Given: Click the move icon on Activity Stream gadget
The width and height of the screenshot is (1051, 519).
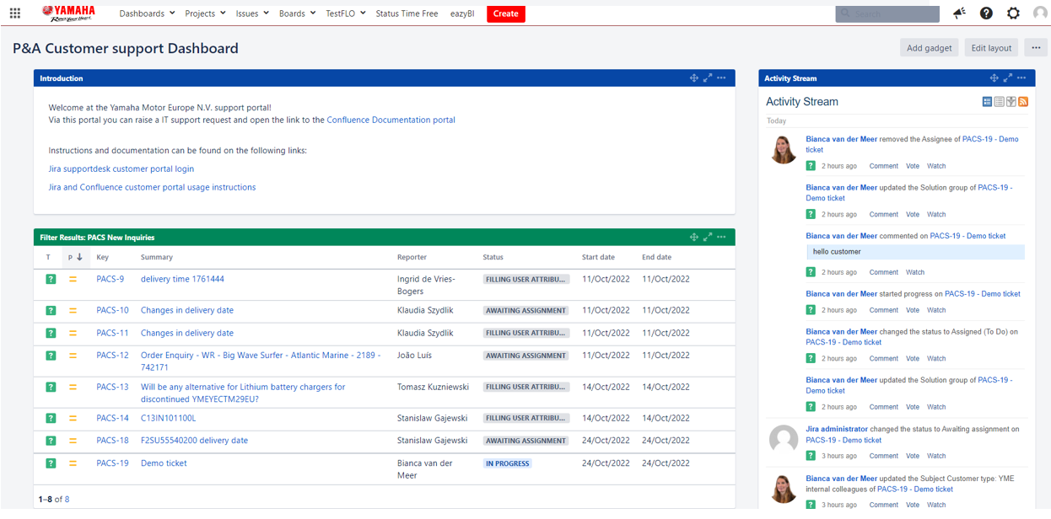Looking at the screenshot, I should point(994,78).
